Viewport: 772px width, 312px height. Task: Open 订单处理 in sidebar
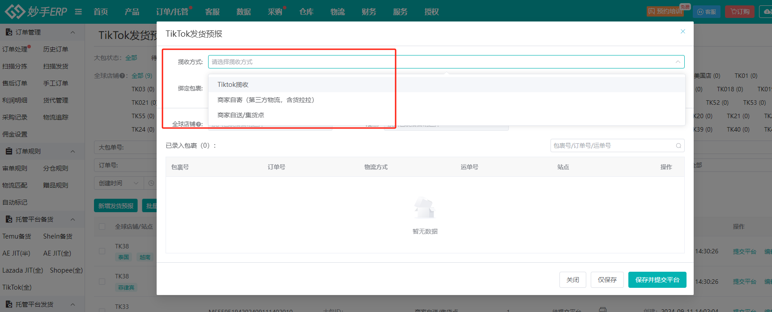coord(15,49)
